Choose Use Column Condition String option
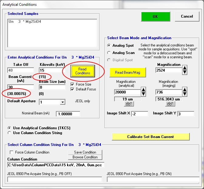This screenshot has width=204, height=189. (10, 133)
